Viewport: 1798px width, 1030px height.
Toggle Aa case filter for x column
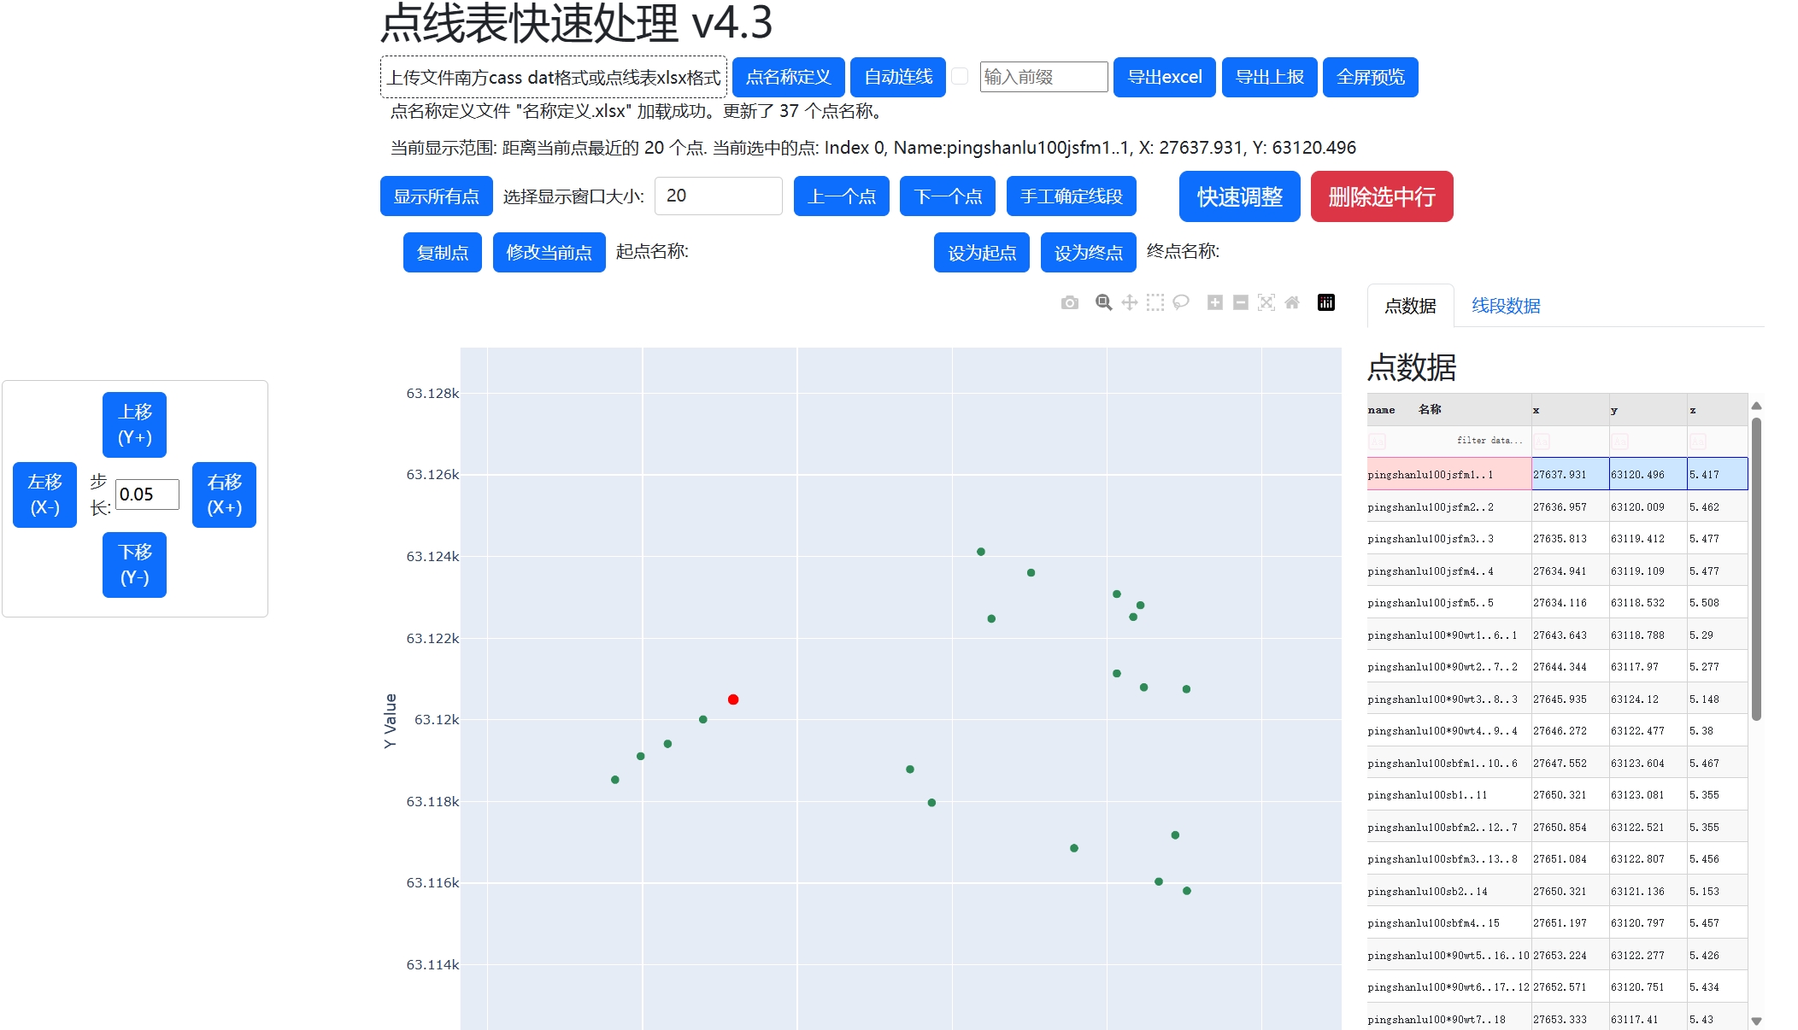tap(1541, 442)
